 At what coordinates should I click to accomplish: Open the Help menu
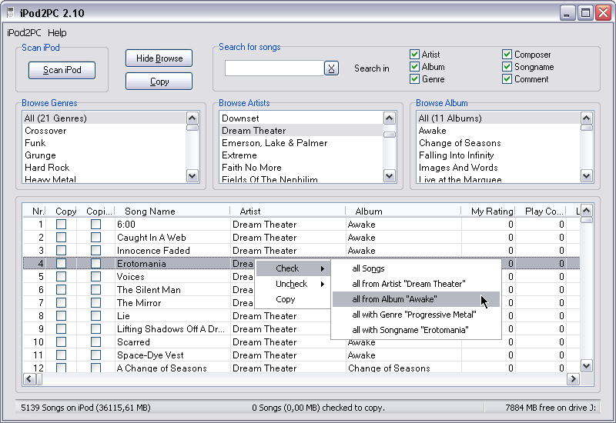click(57, 33)
